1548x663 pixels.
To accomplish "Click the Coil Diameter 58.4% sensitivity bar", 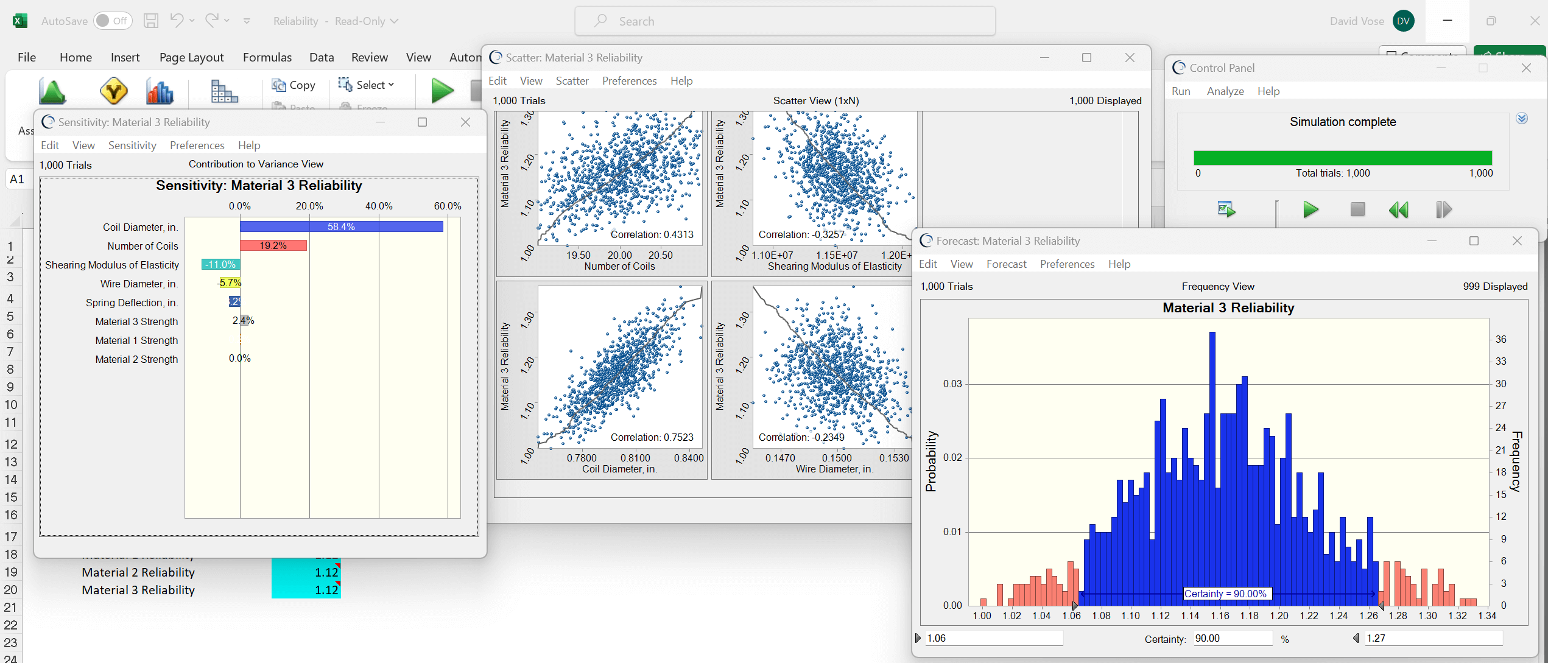I will click(x=341, y=226).
